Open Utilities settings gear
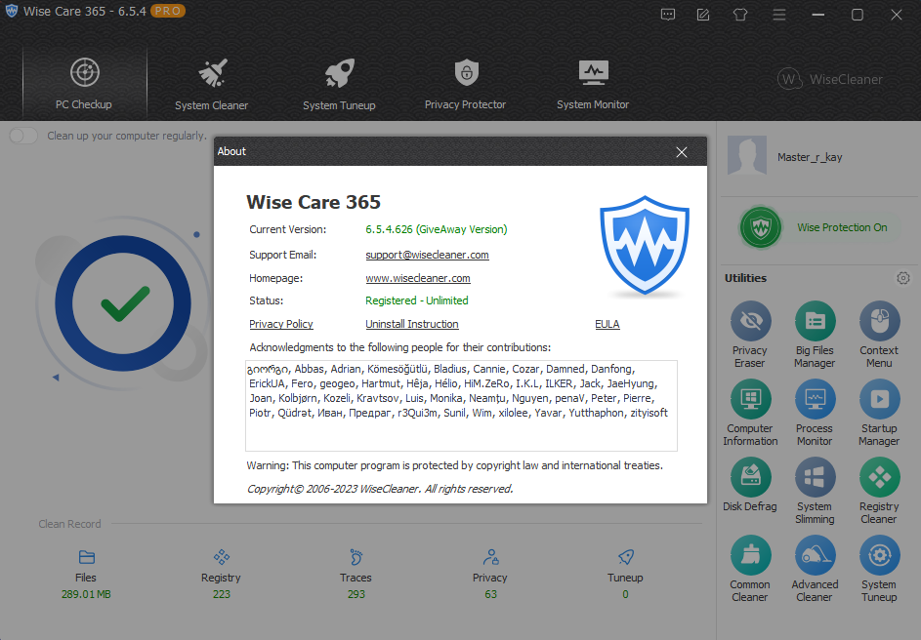 902,278
